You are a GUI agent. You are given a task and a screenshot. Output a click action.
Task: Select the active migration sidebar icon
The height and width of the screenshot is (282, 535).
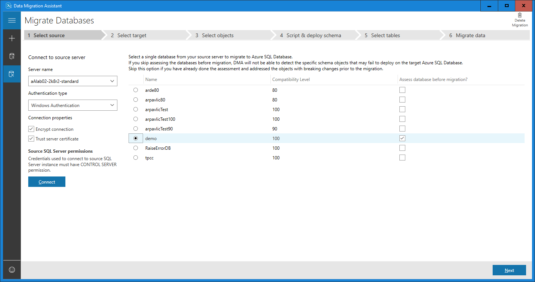pyautogui.click(x=12, y=74)
